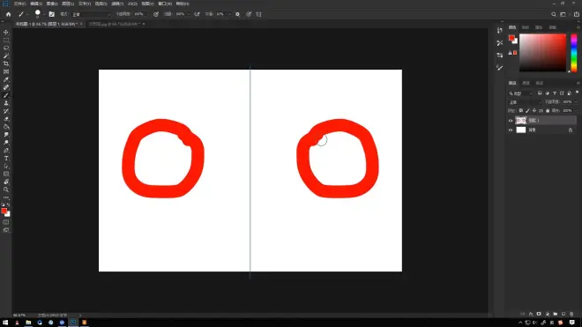Delete layer using the trash button

(x=571, y=314)
